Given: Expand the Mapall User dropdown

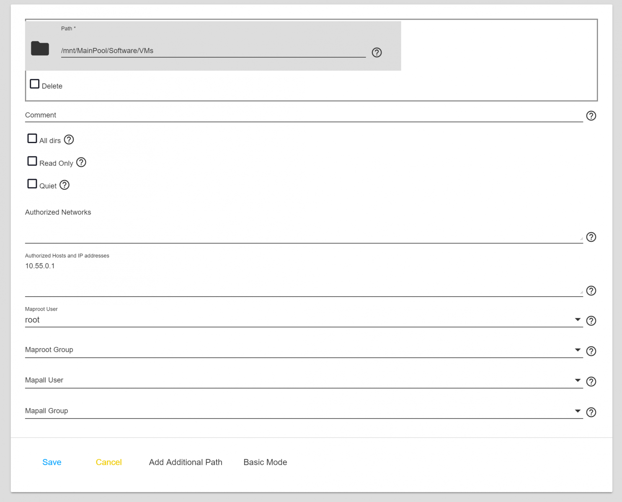Looking at the screenshot, I should 577,381.
